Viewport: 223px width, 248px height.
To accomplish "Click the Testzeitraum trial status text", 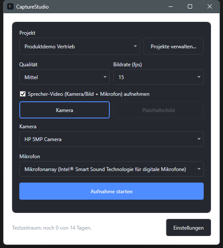I will click(52, 228).
